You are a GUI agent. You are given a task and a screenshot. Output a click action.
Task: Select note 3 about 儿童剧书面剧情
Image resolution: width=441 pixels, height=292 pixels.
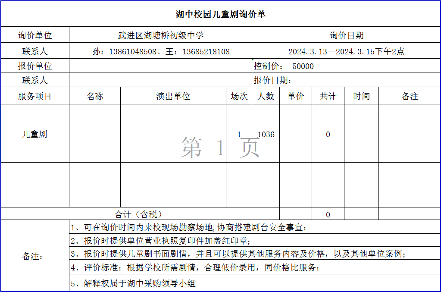[255, 253]
